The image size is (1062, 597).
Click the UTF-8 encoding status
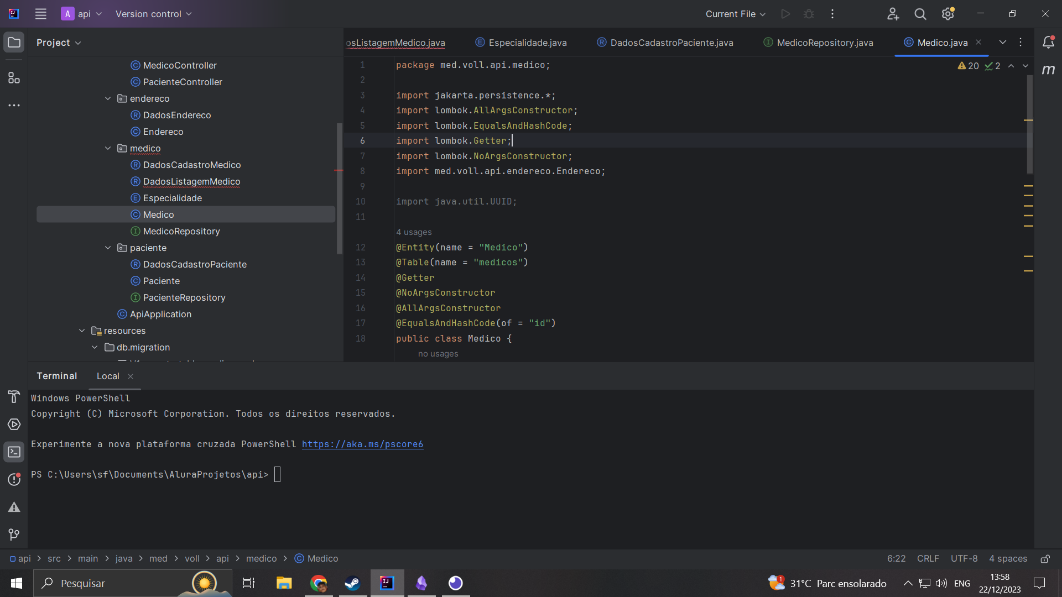[964, 558]
